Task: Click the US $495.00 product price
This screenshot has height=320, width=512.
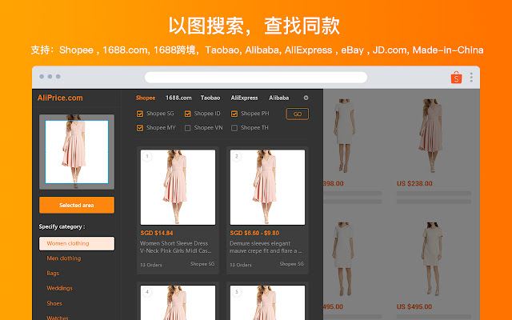Action: click(x=414, y=306)
